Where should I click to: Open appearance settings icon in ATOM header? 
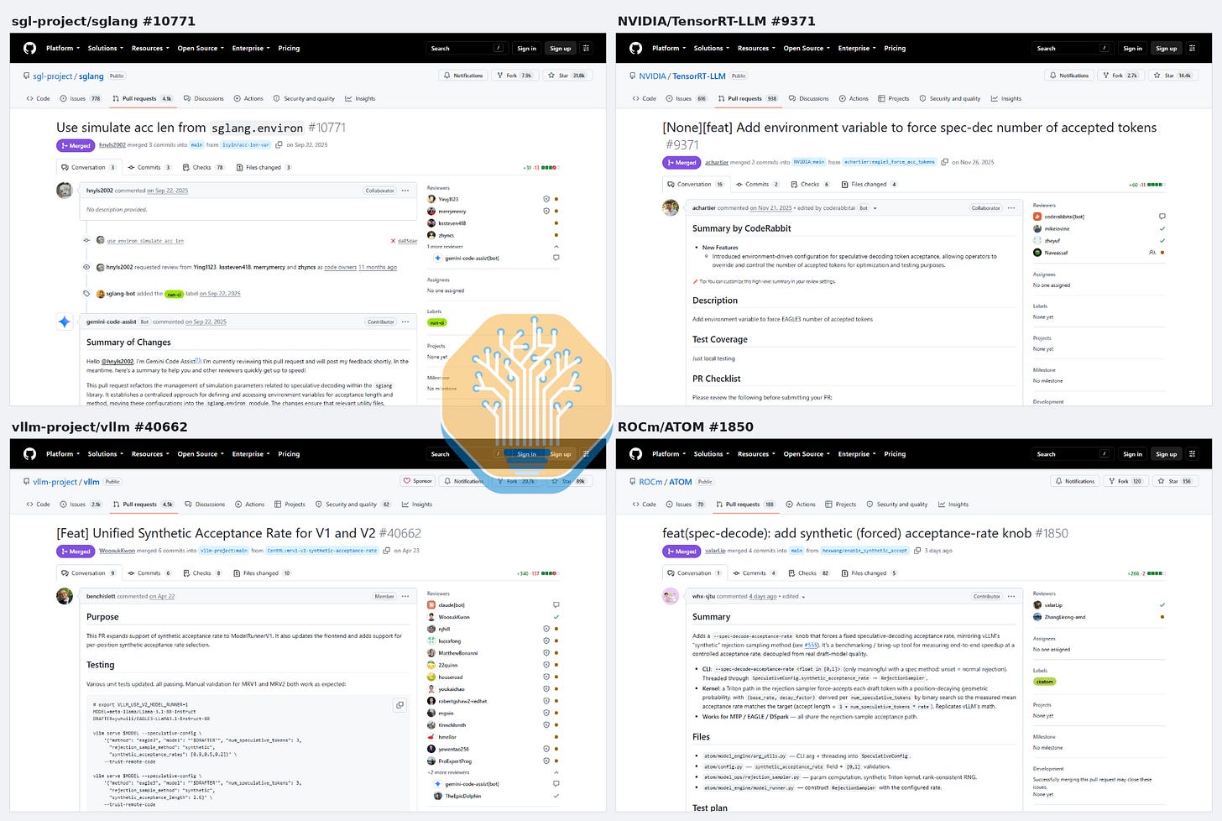pyautogui.click(x=1192, y=454)
